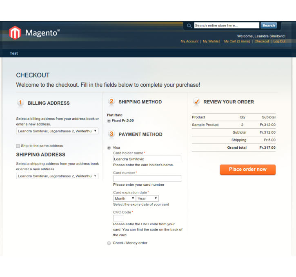Click the CHECKOUT page heading
296x277 pixels.
point(33,75)
